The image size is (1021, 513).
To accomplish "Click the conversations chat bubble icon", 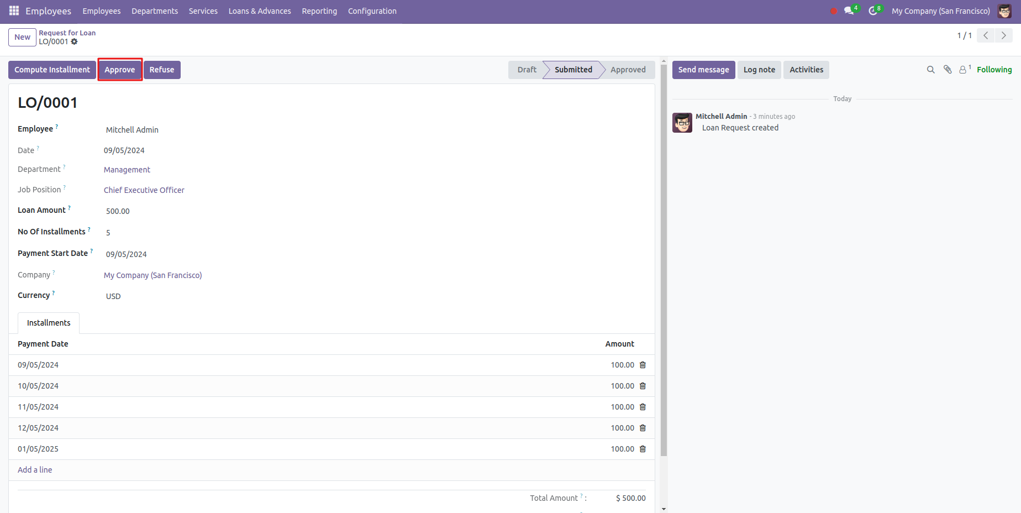I will [x=849, y=11].
